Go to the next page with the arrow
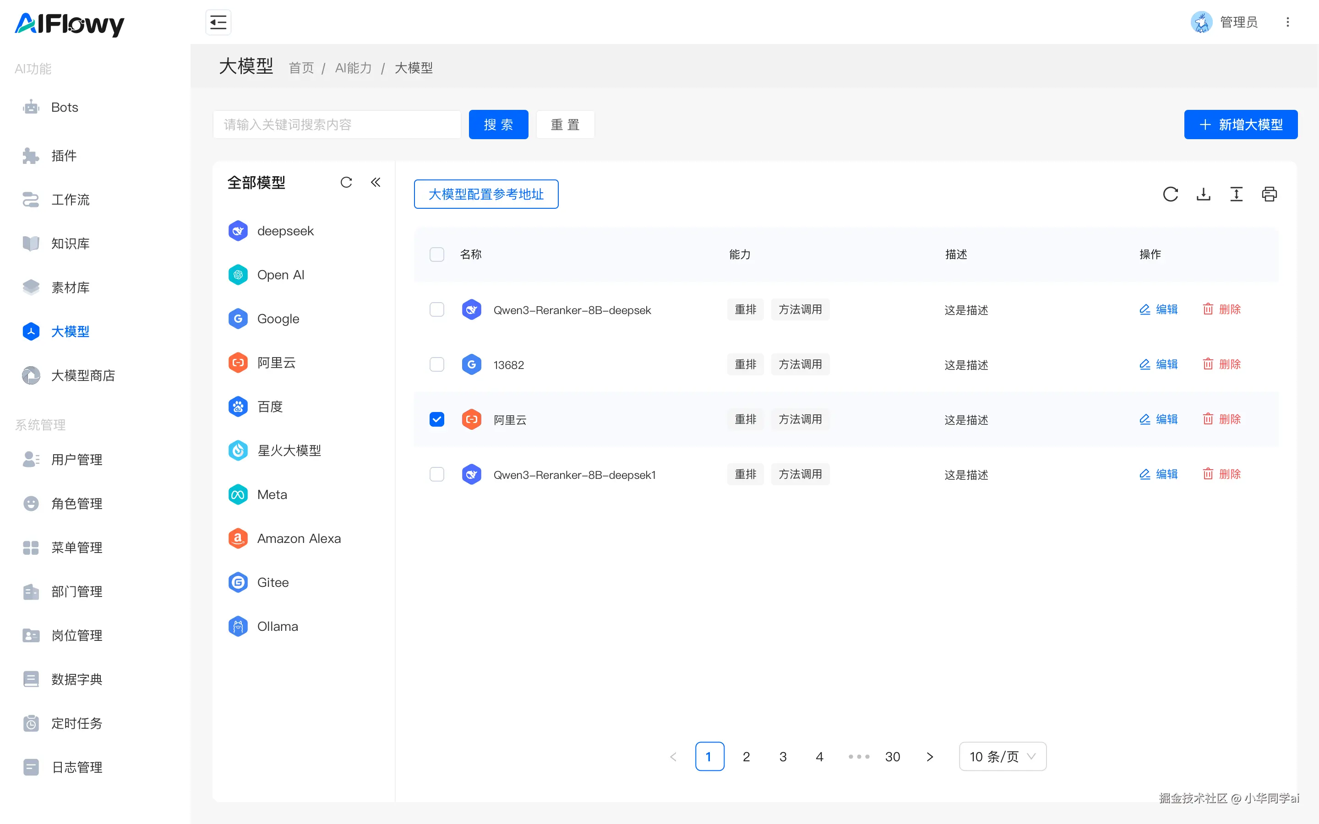The image size is (1319, 824). pyautogui.click(x=929, y=756)
